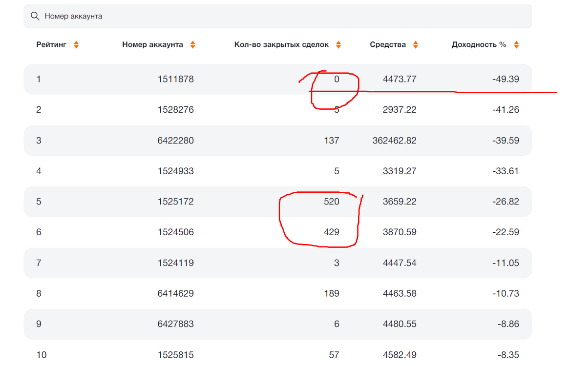Click closed deals count 57
569x366 pixels.
pos(334,355)
